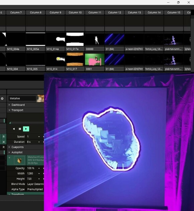
Task: Trigger the 00000 silhouette clip
Action: 95,40
